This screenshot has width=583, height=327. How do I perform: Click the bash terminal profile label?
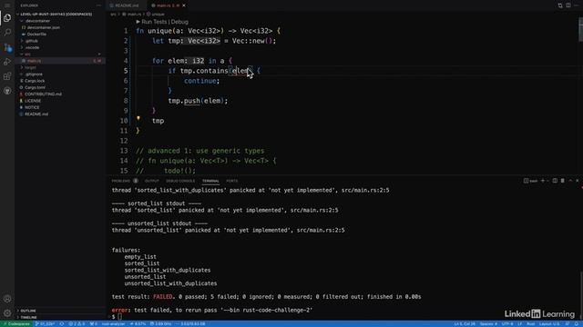[531, 181]
